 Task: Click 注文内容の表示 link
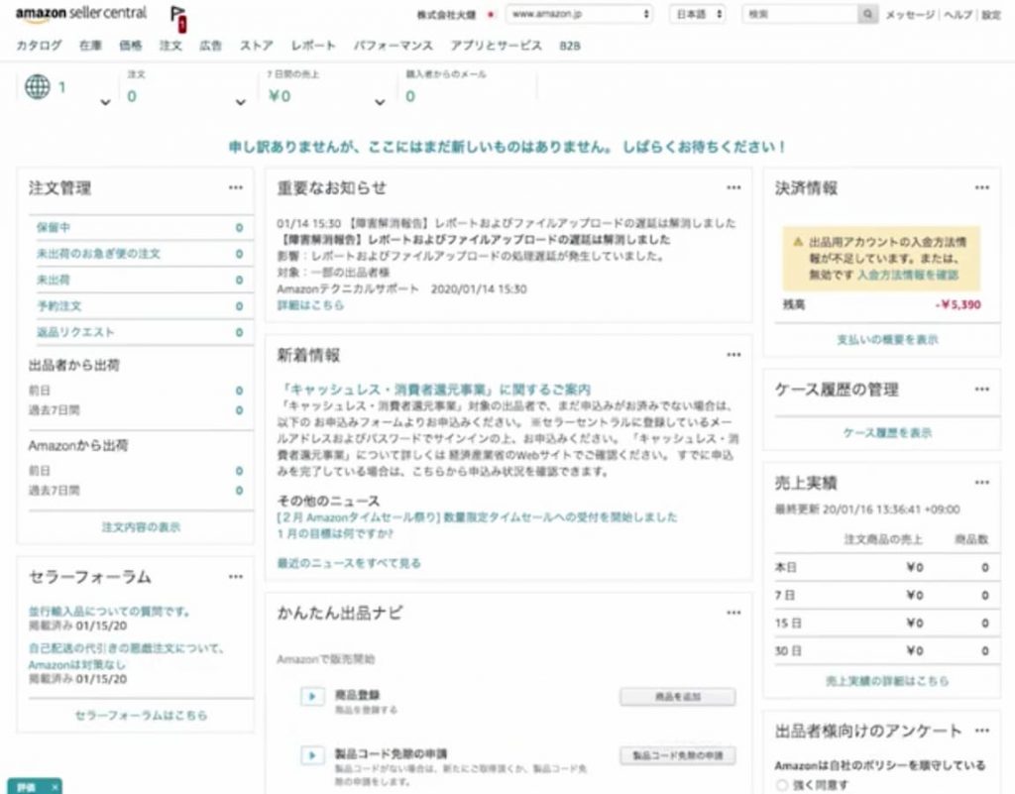(x=141, y=526)
